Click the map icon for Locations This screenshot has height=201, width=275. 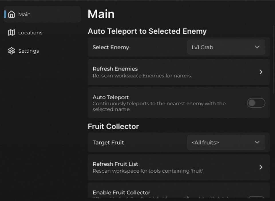(11, 33)
